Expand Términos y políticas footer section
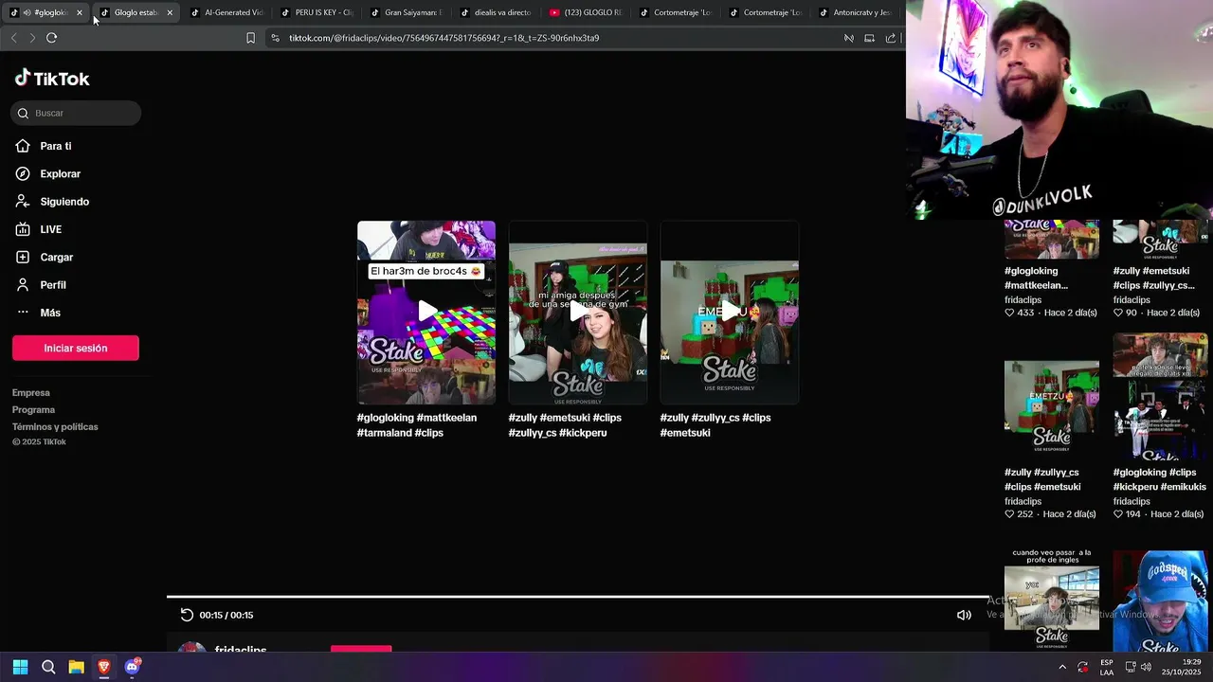Screen dimensions: 1213x682 [55, 427]
